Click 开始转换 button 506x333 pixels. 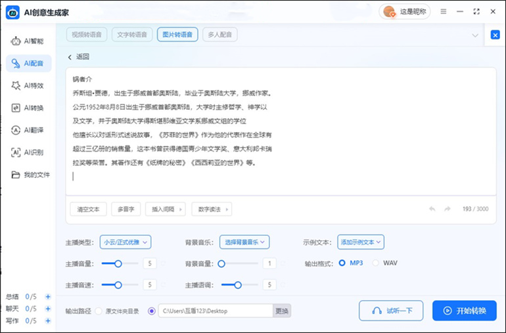tap(465, 311)
